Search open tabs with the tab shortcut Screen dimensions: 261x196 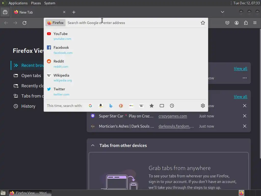162,106
